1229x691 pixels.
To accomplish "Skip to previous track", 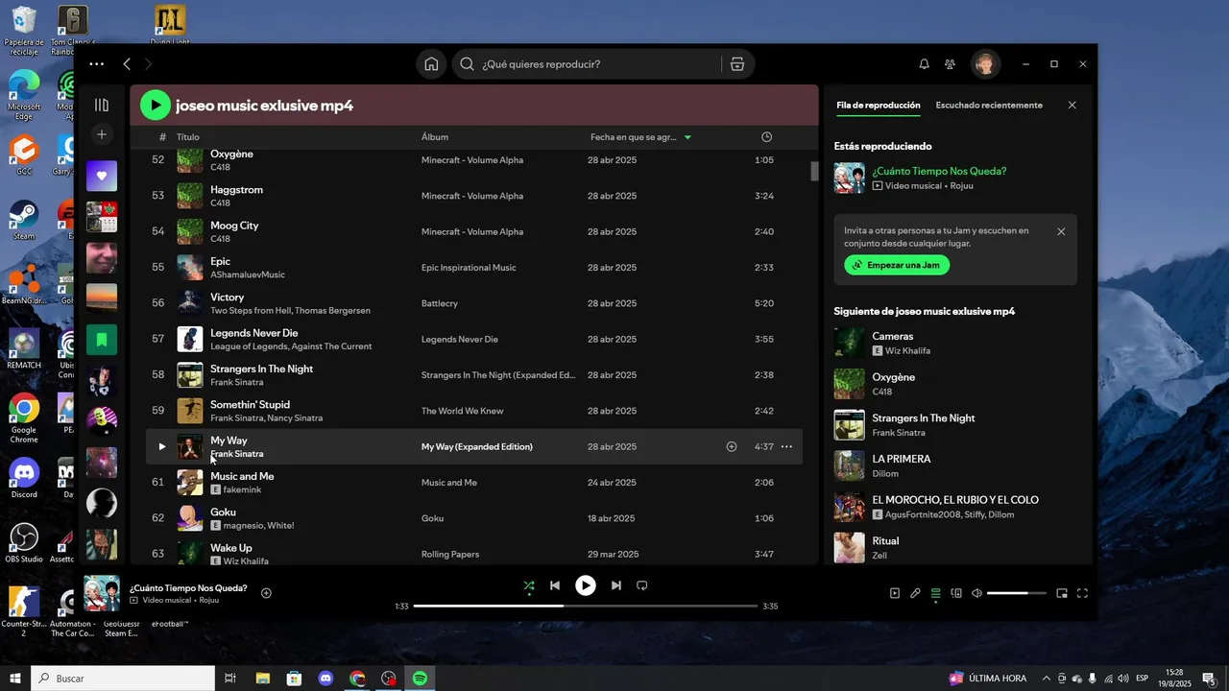I will click(x=555, y=585).
